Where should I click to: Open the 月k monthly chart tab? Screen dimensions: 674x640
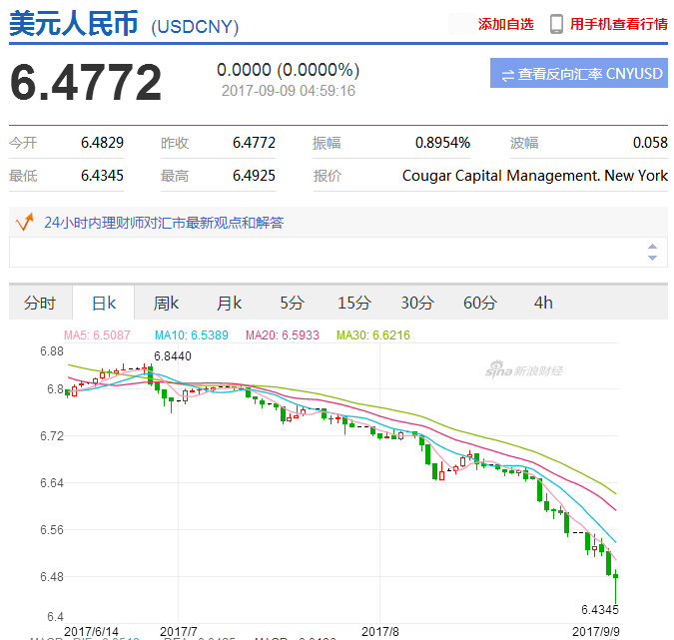click(x=229, y=303)
